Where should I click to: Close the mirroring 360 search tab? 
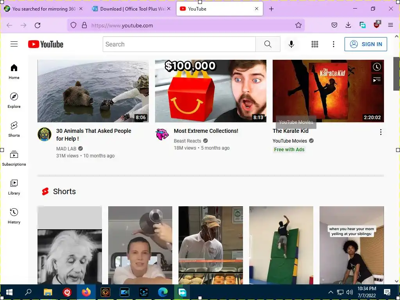coord(80,9)
